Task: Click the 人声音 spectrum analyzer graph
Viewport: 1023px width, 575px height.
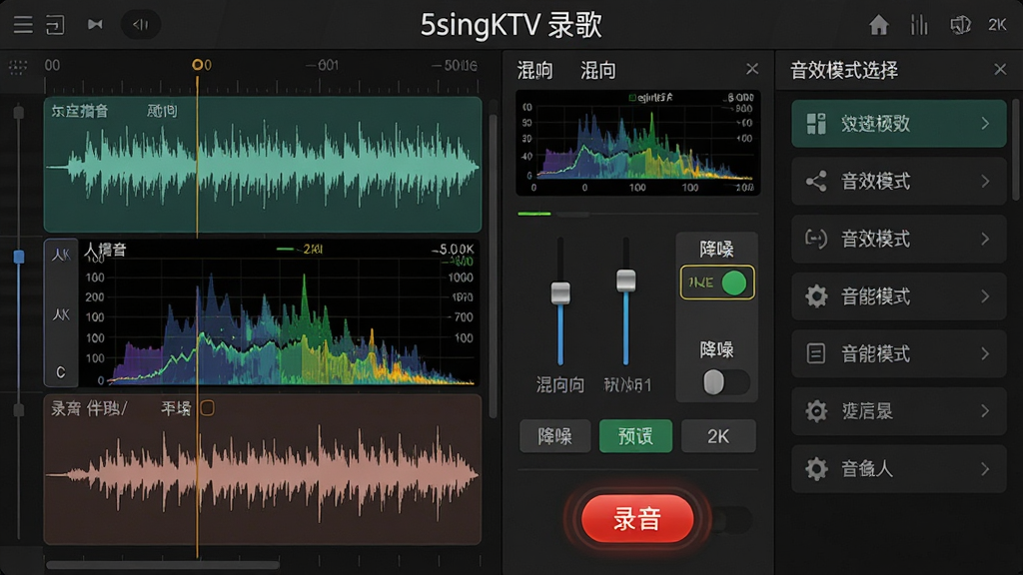Action: pyautogui.click(x=280, y=312)
